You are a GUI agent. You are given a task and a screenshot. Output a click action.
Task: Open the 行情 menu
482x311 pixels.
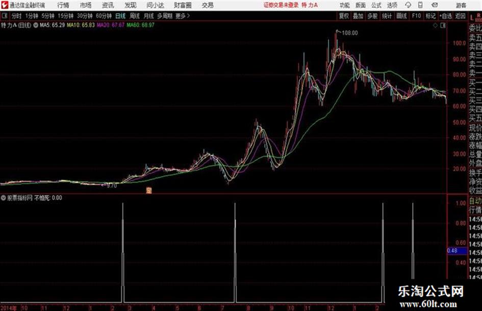[63, 5]
